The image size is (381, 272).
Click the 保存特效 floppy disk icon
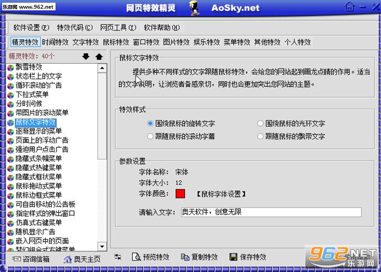pyautogui.click(x=233, y=257)
